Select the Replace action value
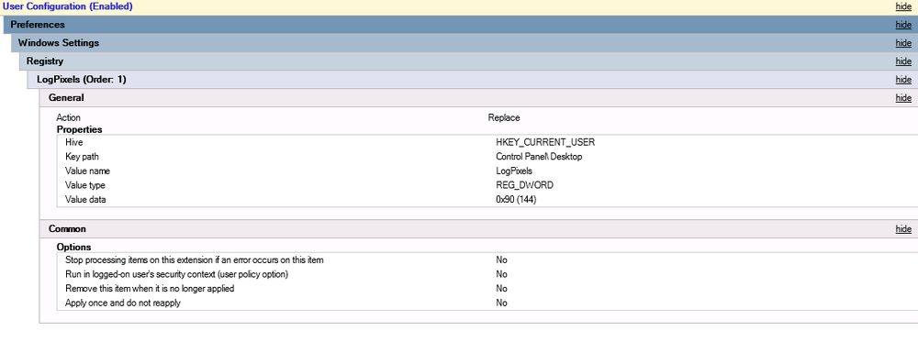Image resolution: width=918 pixels, height=364 pixels. tap(503, 117)
